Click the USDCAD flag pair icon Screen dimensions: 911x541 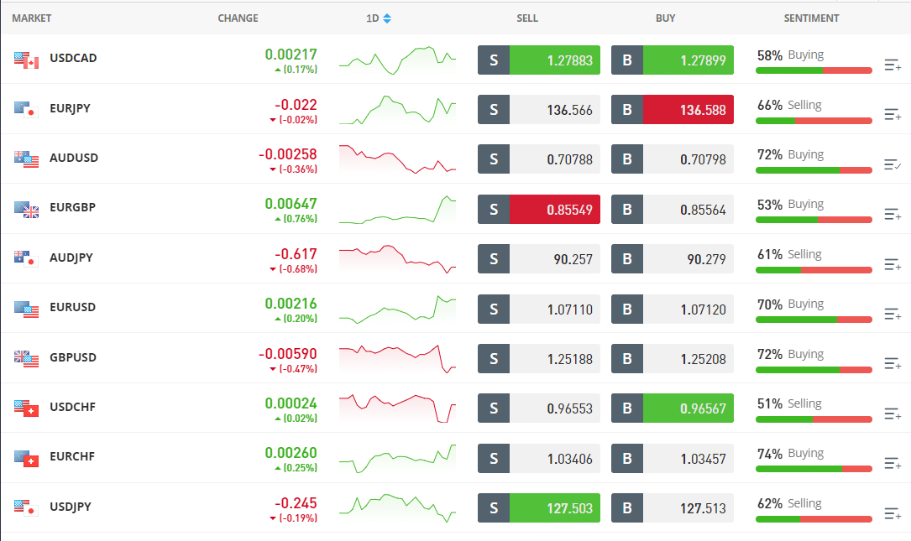27,60
